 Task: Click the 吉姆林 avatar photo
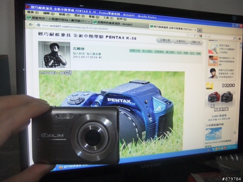coord(54,55)
